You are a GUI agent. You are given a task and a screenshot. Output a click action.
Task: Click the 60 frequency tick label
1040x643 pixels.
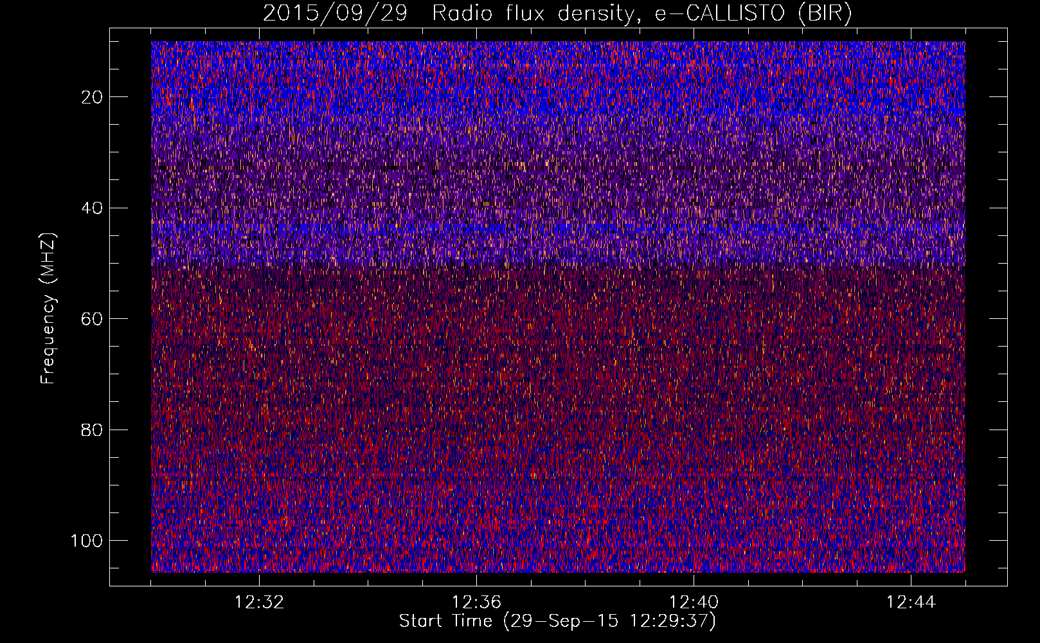[92, 319]
